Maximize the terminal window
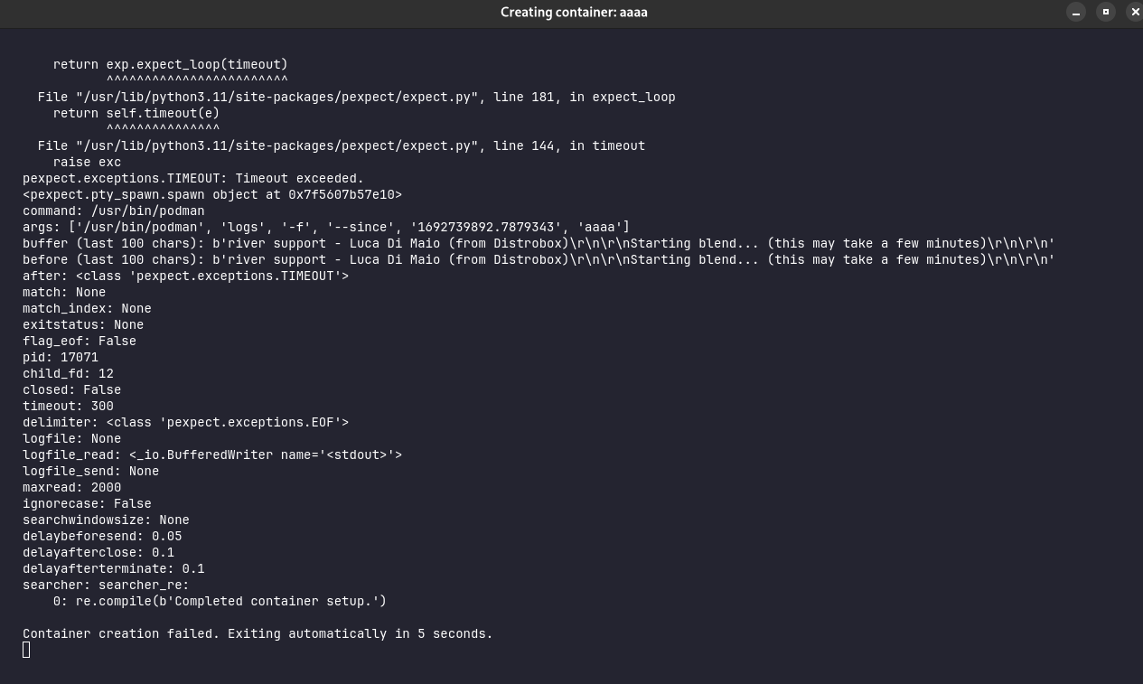This screenshot has height=684, width=1143. pyautogui.click(x=1105, y=12)
